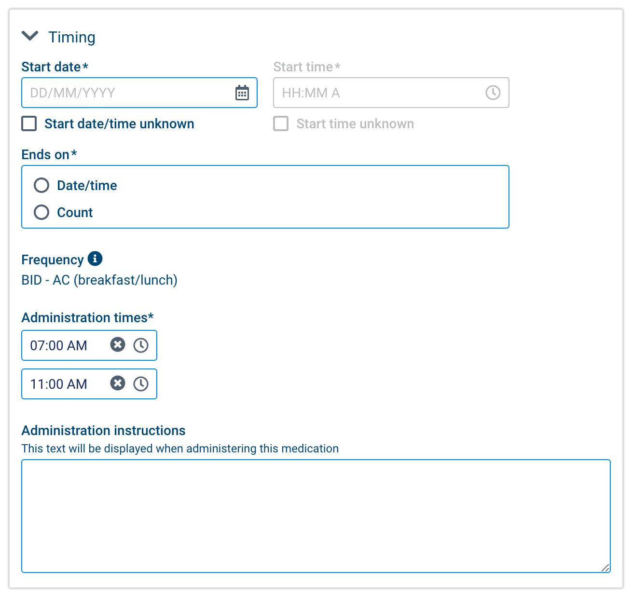Show the Frequency info tooltip icon
This screenshot has width=632, height=600.
tap(95, 259)
